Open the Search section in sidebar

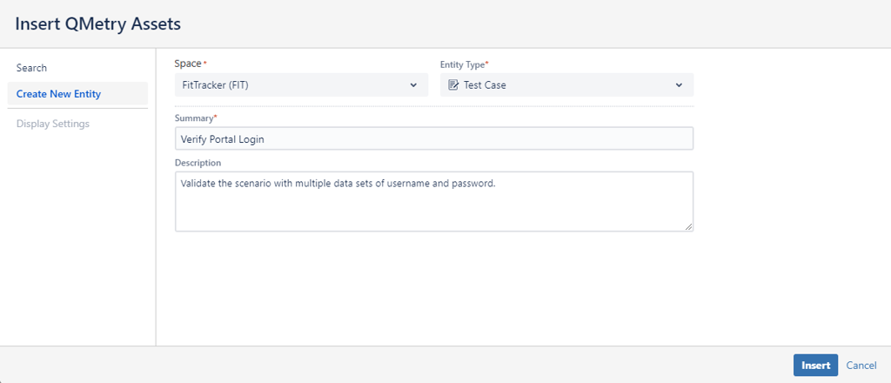[31, 68]
